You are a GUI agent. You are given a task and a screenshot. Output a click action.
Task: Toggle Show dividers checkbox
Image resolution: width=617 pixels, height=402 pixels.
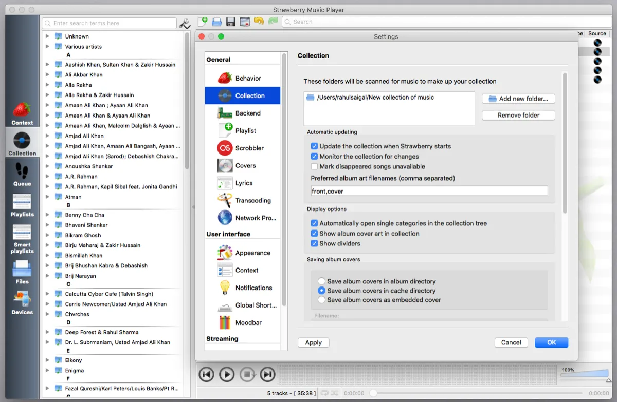pyautogui.click(x=314, y=244)
